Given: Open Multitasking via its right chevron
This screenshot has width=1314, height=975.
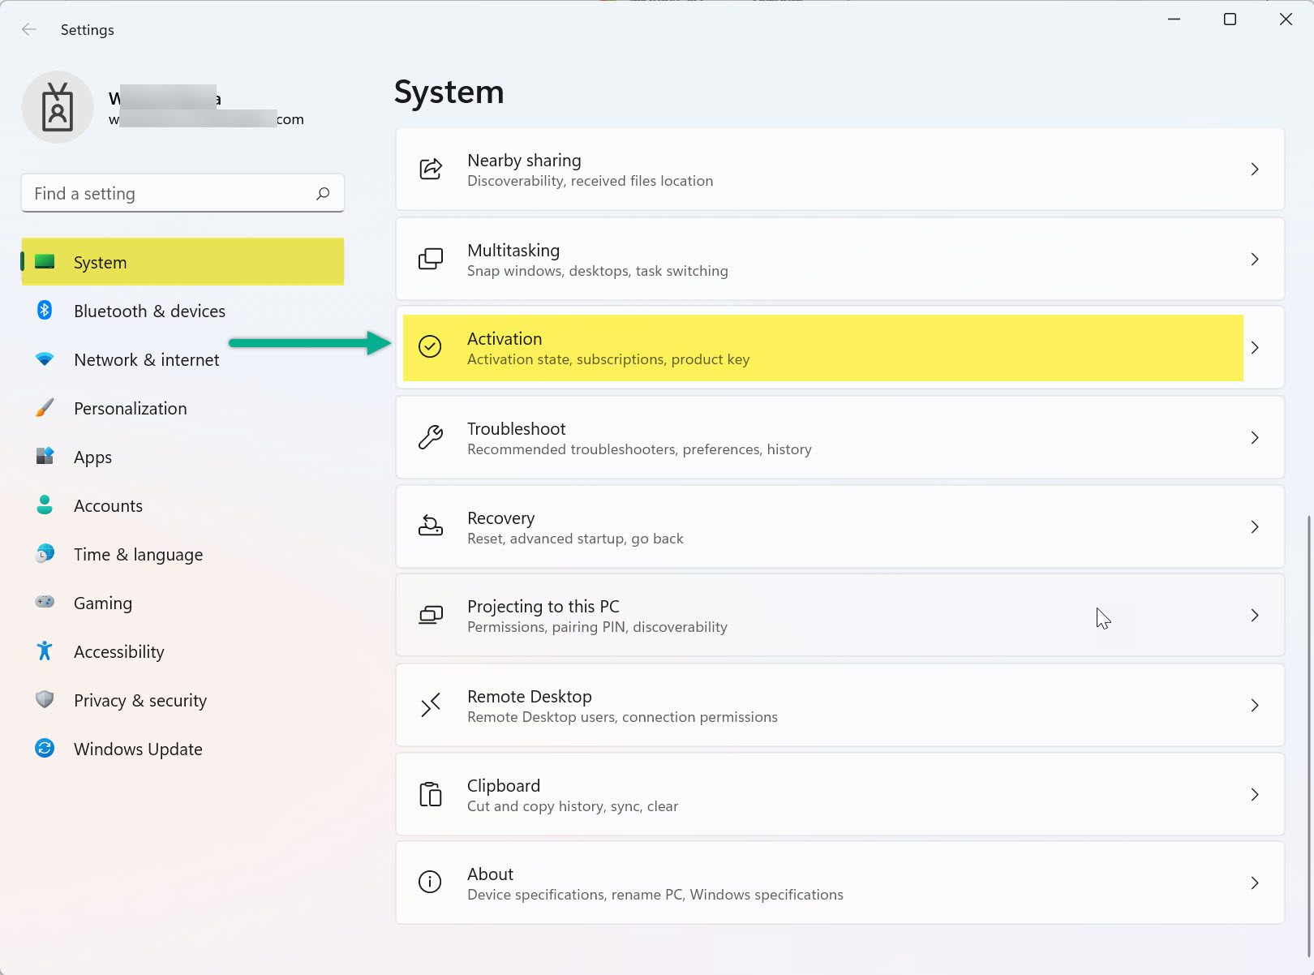Looking at the screenshot, I should coord(1255,259).
